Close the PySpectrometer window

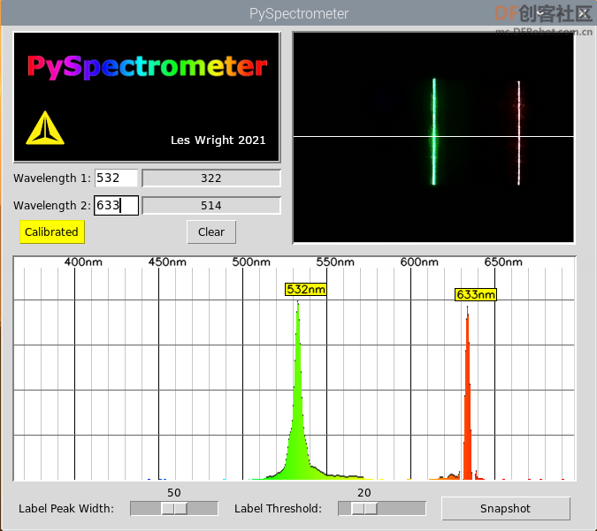[583, 13]
